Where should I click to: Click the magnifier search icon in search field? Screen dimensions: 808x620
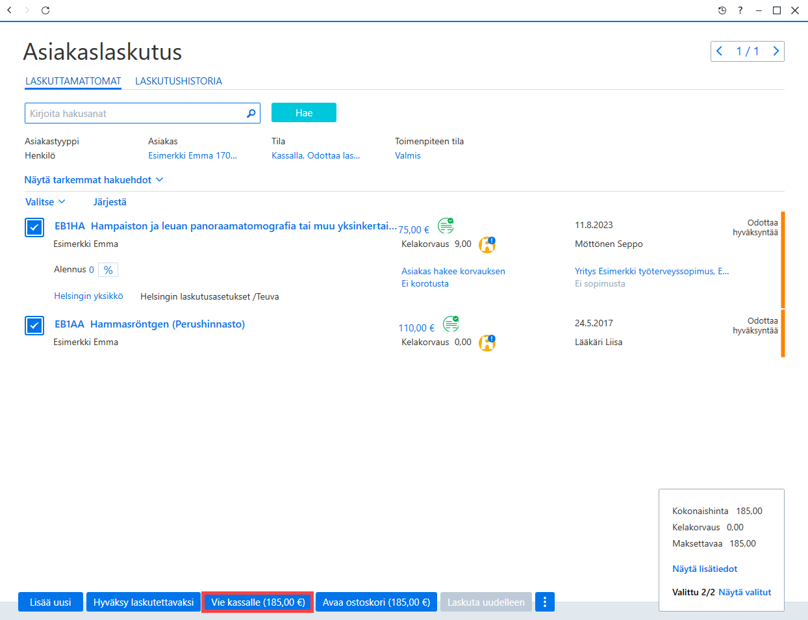tap(251, 114)
